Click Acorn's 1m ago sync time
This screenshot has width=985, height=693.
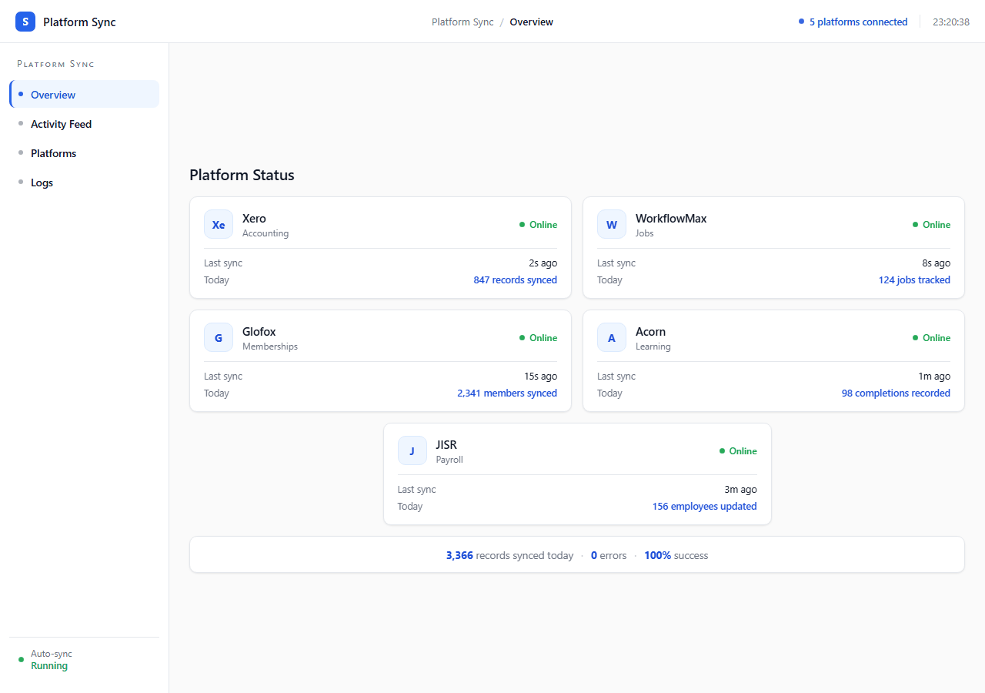[934, 377]
